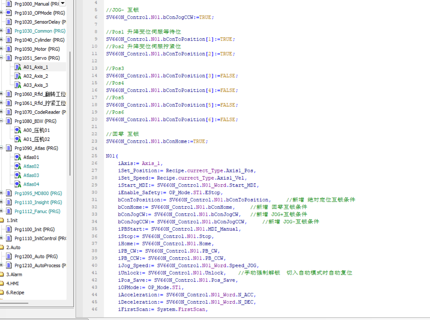
Task: Click the Atlas04 action icon
Action: tap(18, 184)
